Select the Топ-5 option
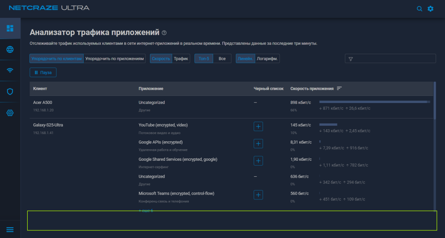The height and width of the screenshot is (238, 445). 204,59
